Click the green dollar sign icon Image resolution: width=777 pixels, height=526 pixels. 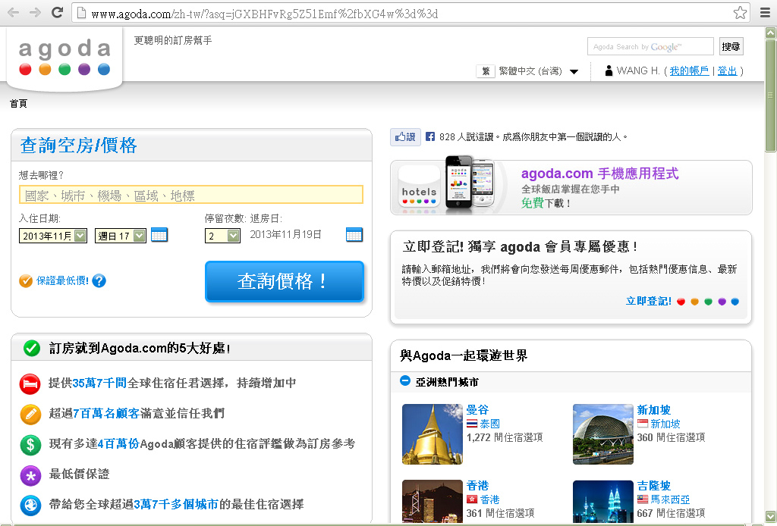click(30, 444)
